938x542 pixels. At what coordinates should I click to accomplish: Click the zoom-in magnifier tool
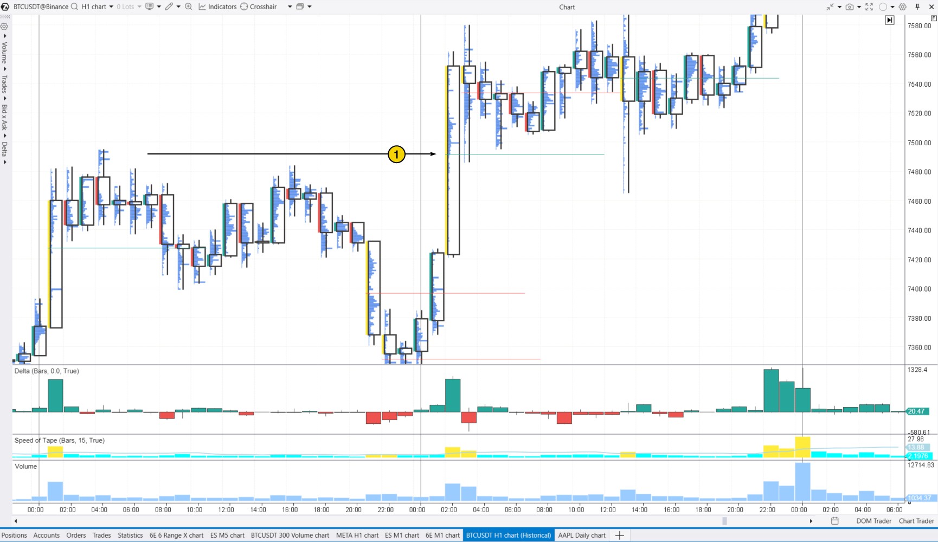point(189,7)
